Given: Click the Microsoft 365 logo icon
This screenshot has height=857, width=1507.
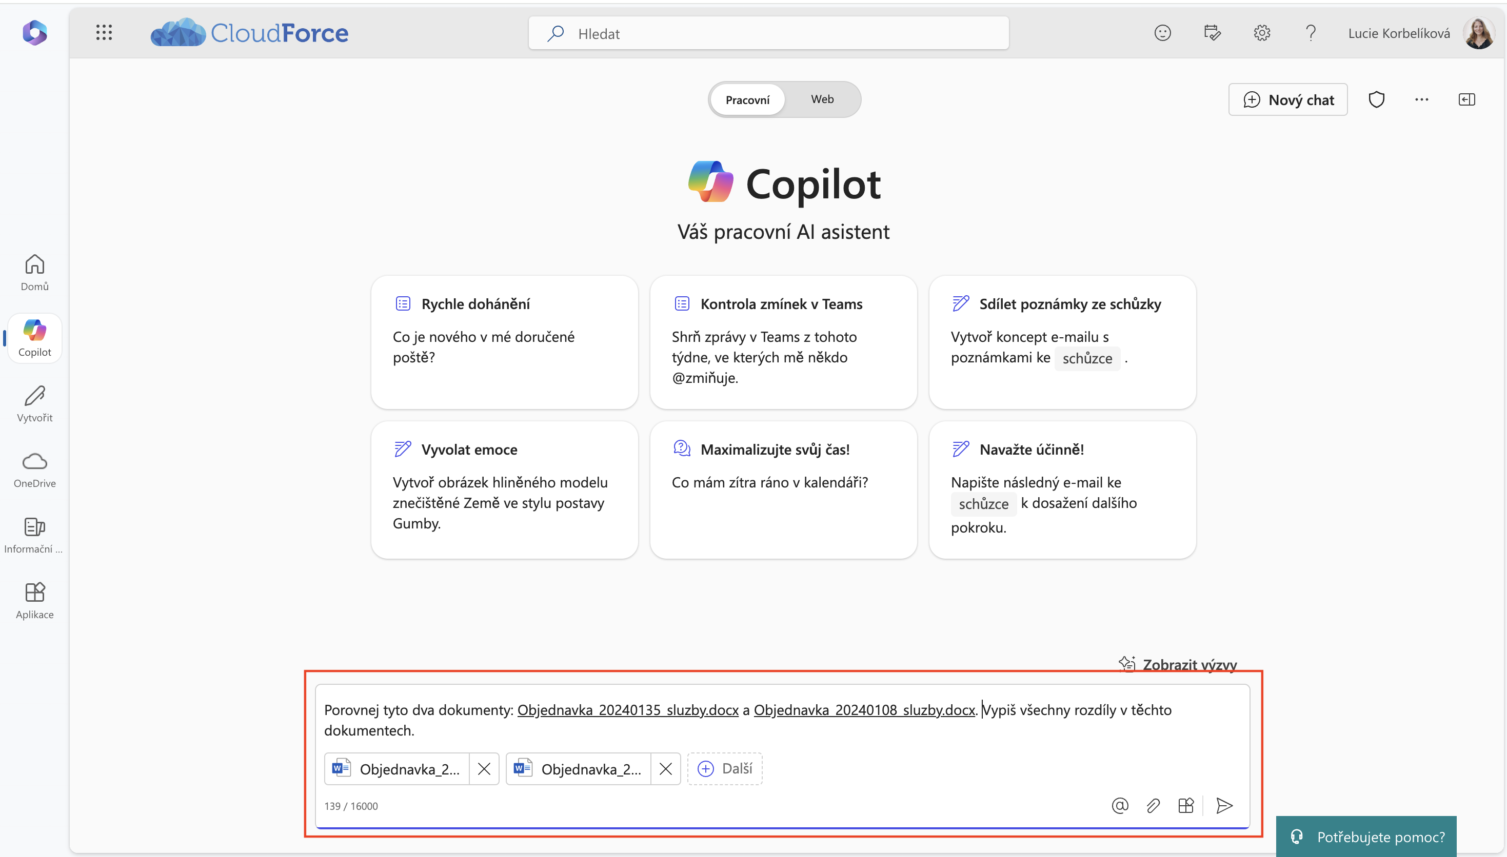Looking at the screenshot, I should tap(35, 32).
